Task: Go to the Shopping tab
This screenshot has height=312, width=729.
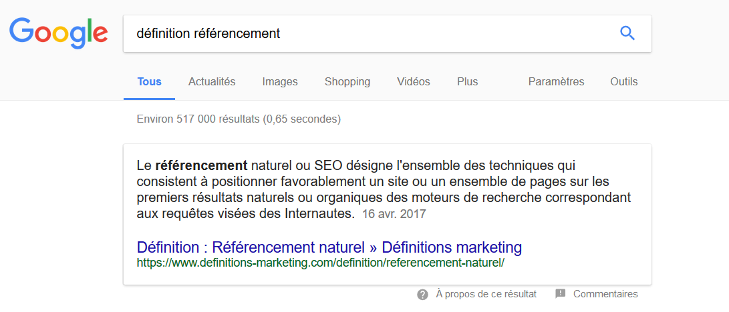Action: [x=347, y=82]
